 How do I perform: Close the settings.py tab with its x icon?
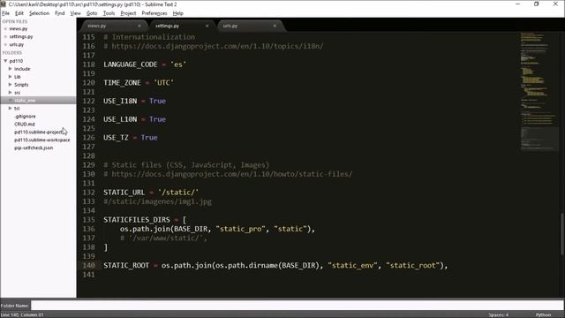coord(207,26)
